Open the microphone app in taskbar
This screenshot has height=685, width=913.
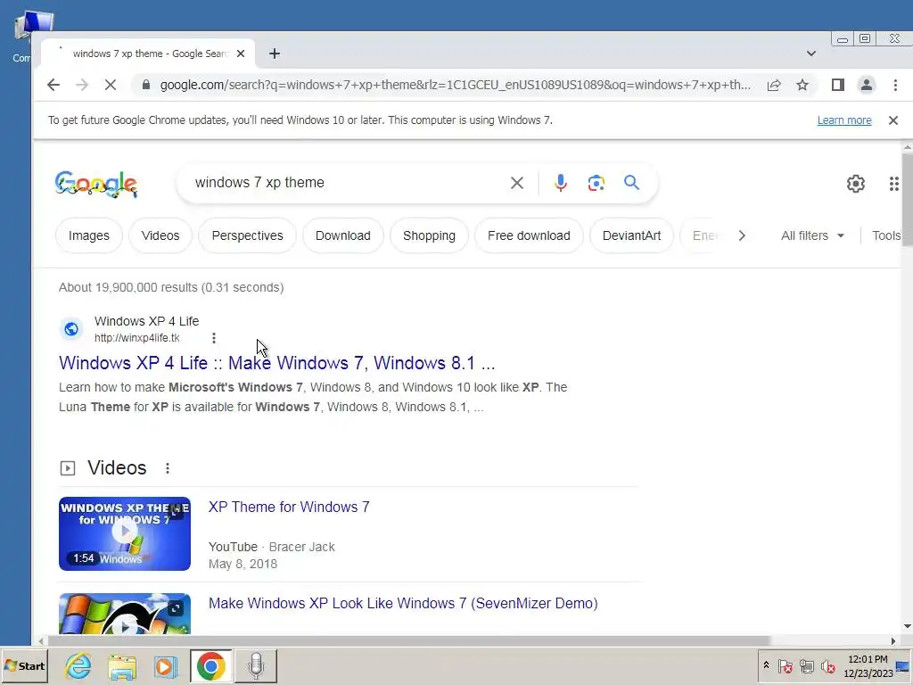[x=256, y=665]
